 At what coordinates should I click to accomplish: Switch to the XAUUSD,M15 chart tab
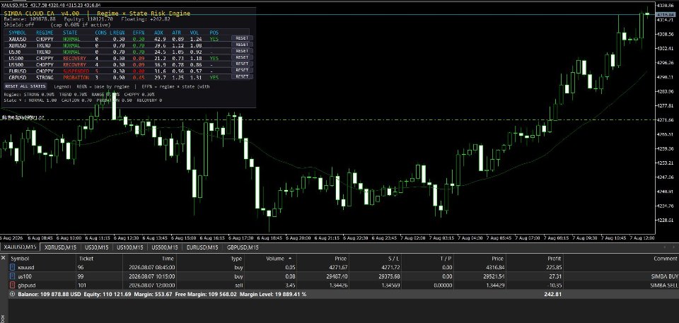click(x=20, y=247)
